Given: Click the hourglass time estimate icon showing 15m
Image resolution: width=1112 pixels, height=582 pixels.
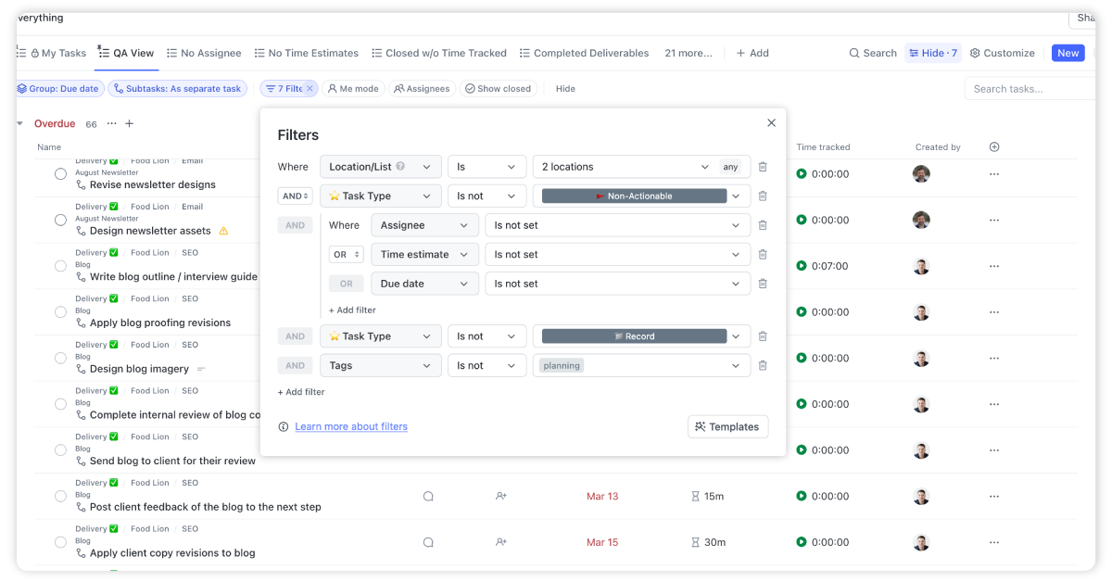Looking at the screenshot, I should tap(695, 496).
